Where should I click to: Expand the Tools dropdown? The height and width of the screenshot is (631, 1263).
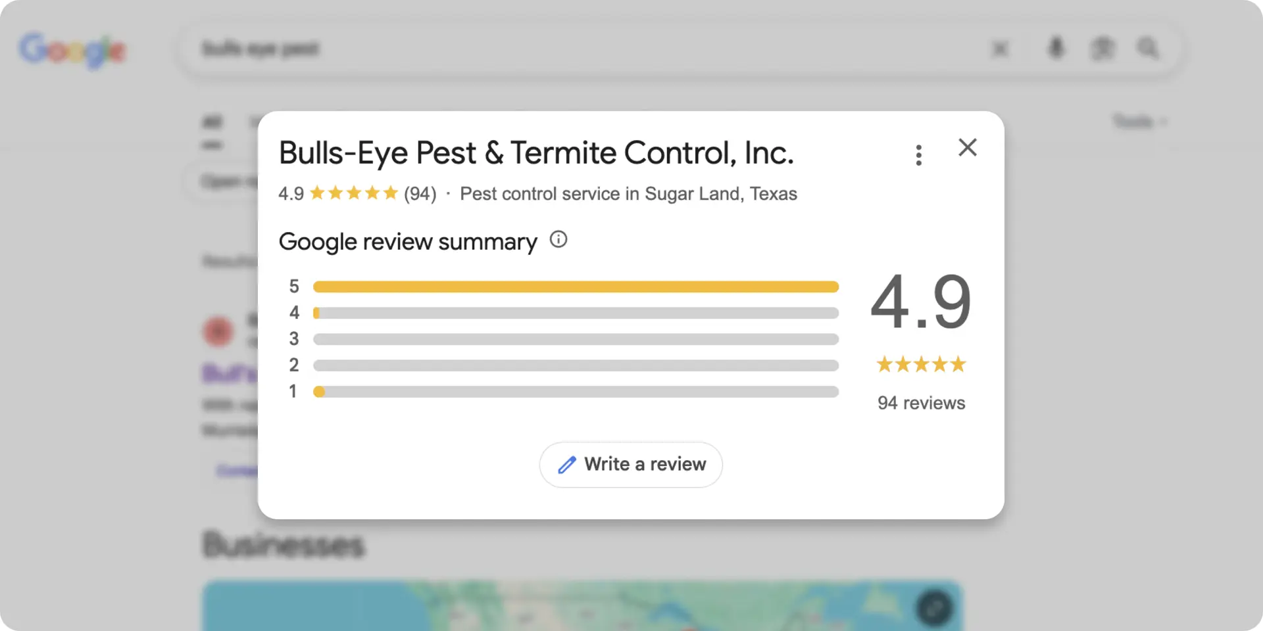coord(1139,122)
